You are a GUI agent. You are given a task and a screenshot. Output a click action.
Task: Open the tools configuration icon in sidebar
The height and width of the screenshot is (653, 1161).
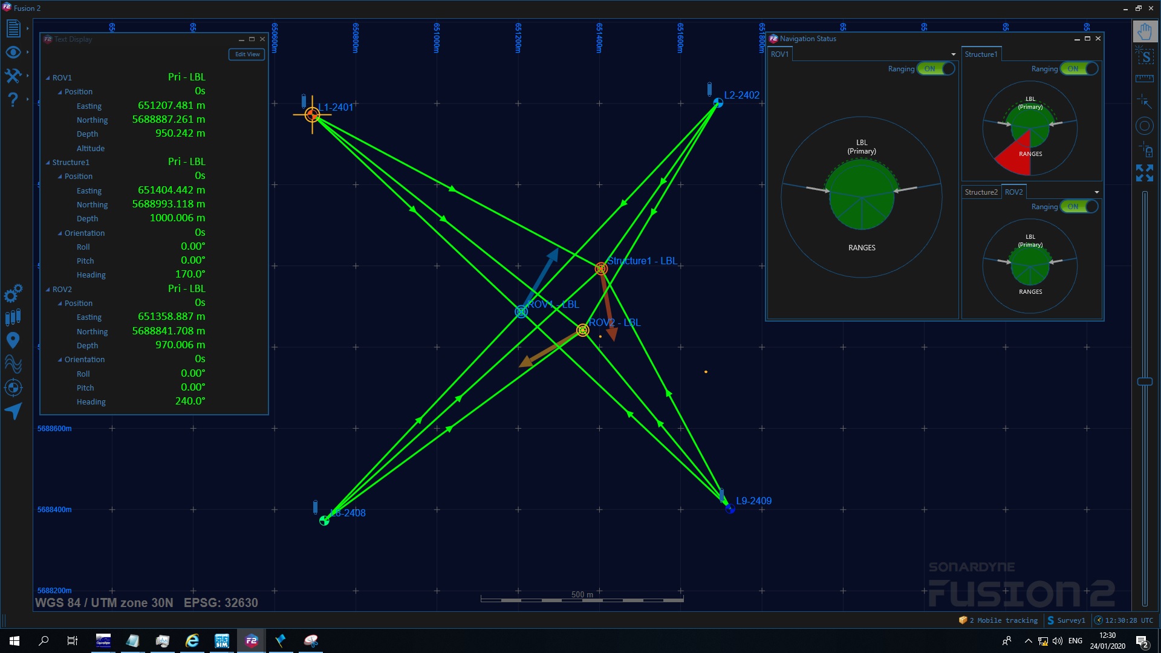13,76
